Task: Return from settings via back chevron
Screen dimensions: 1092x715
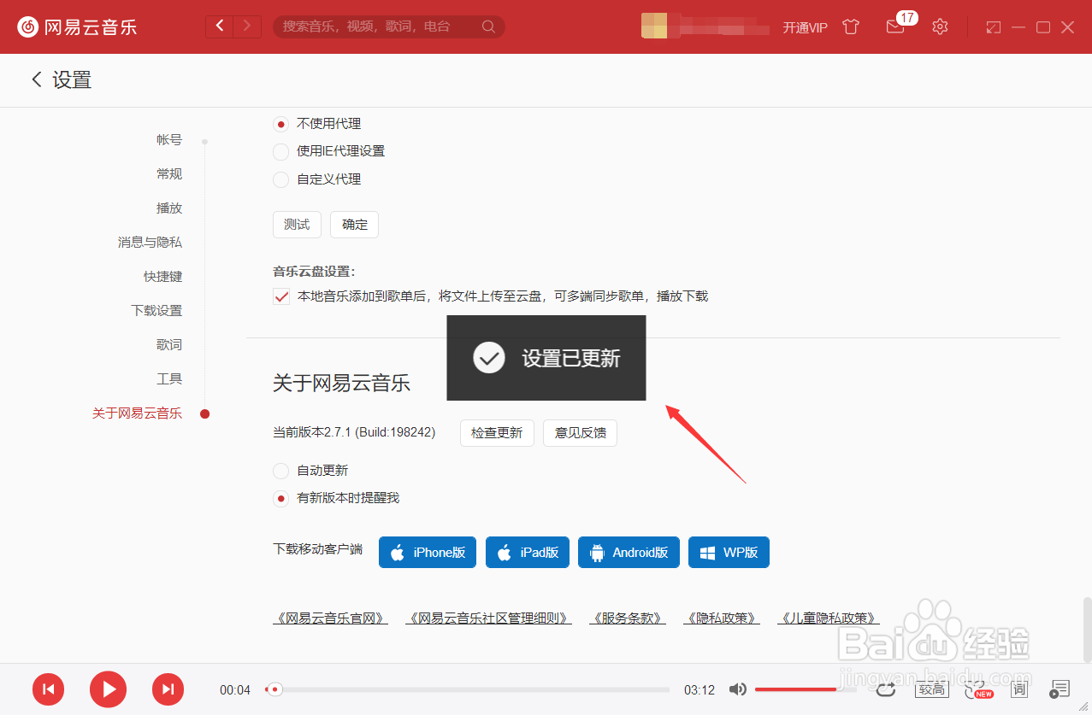Action: [x=36, y=79]
